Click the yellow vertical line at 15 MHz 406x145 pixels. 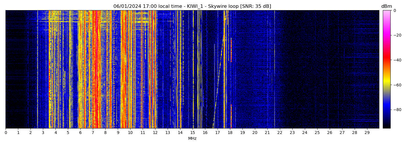(193, 70)
